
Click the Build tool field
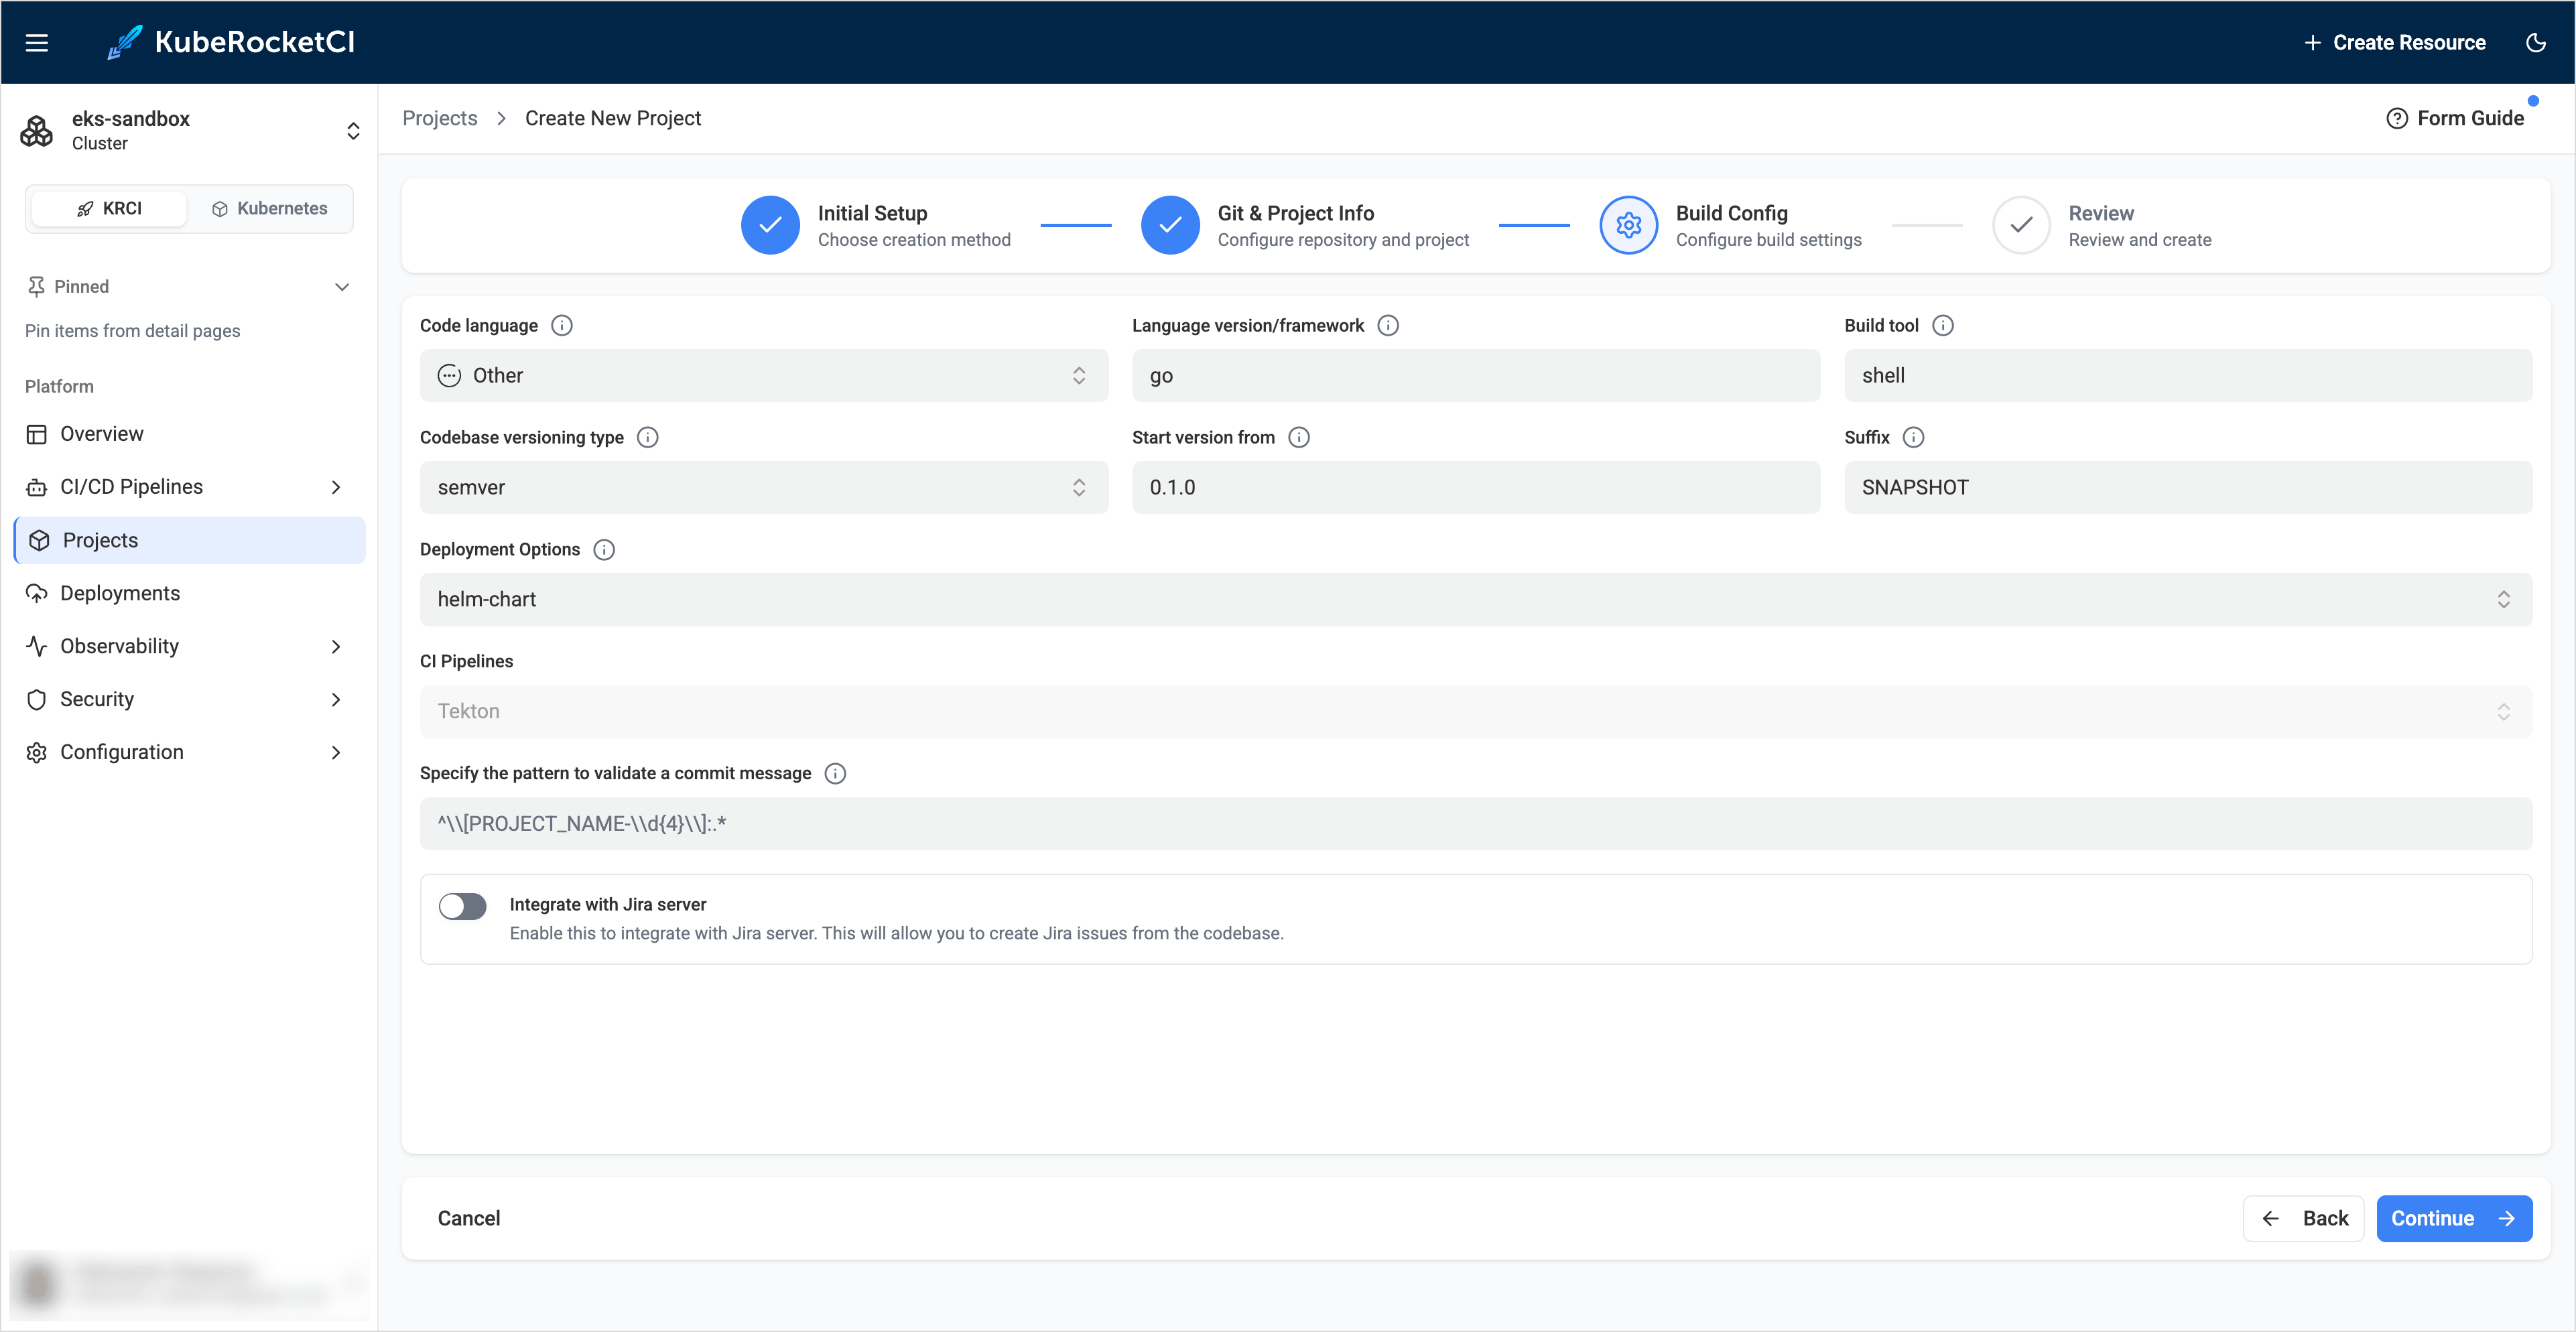[x=2188, y=375]
